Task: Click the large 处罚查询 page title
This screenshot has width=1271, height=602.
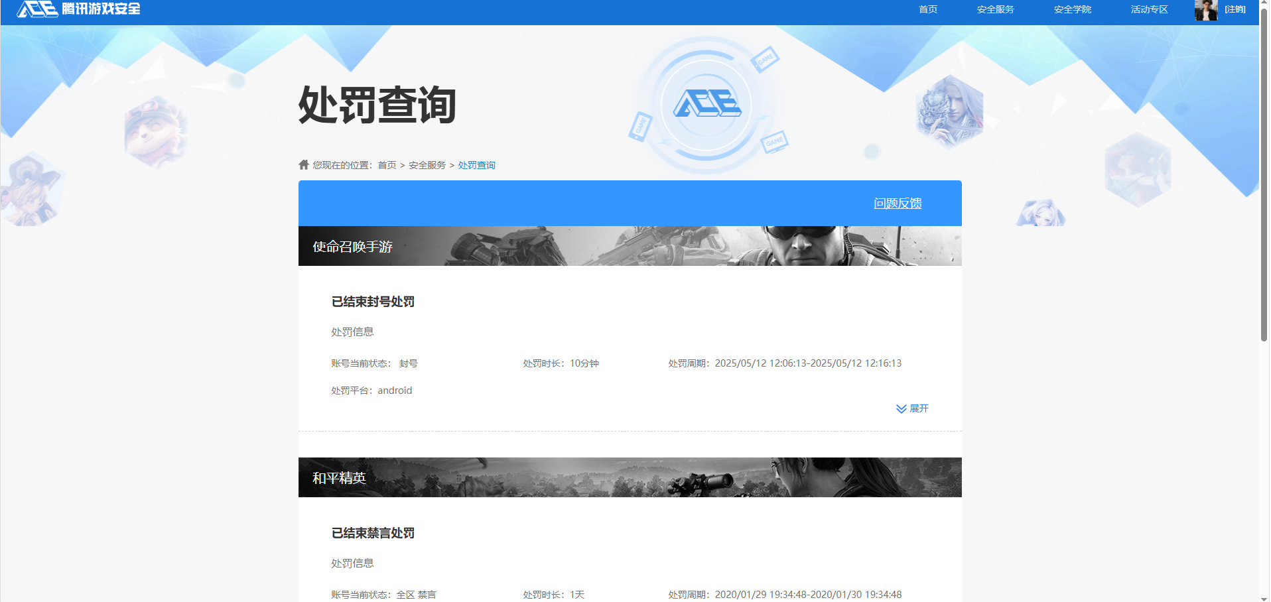Action: pos(377,105)
